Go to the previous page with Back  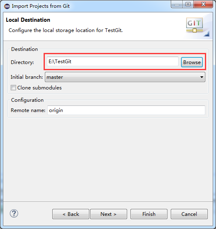click(x=71, y=214)
